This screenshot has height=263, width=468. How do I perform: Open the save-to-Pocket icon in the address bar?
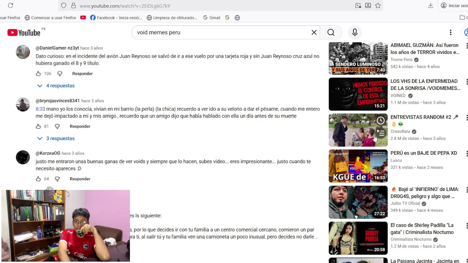click(368, 5)
